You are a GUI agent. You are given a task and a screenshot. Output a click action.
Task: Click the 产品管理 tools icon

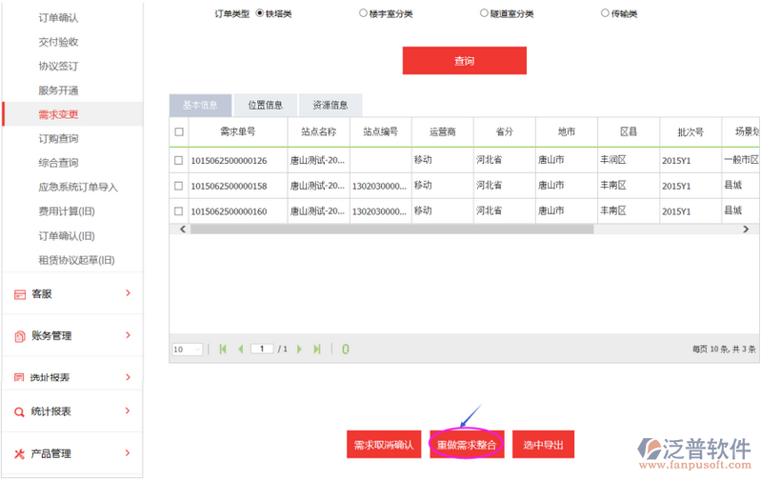pyautogui.click(x=20, y=453)
